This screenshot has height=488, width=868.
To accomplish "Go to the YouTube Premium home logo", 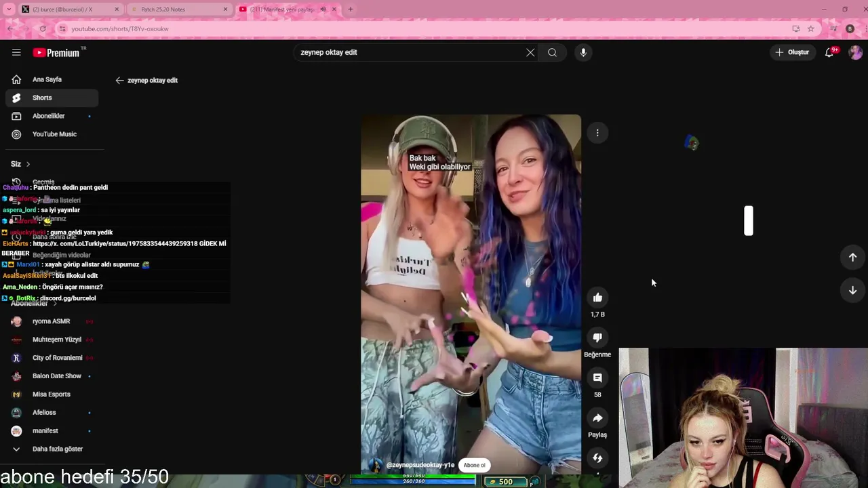I will 57,52.
